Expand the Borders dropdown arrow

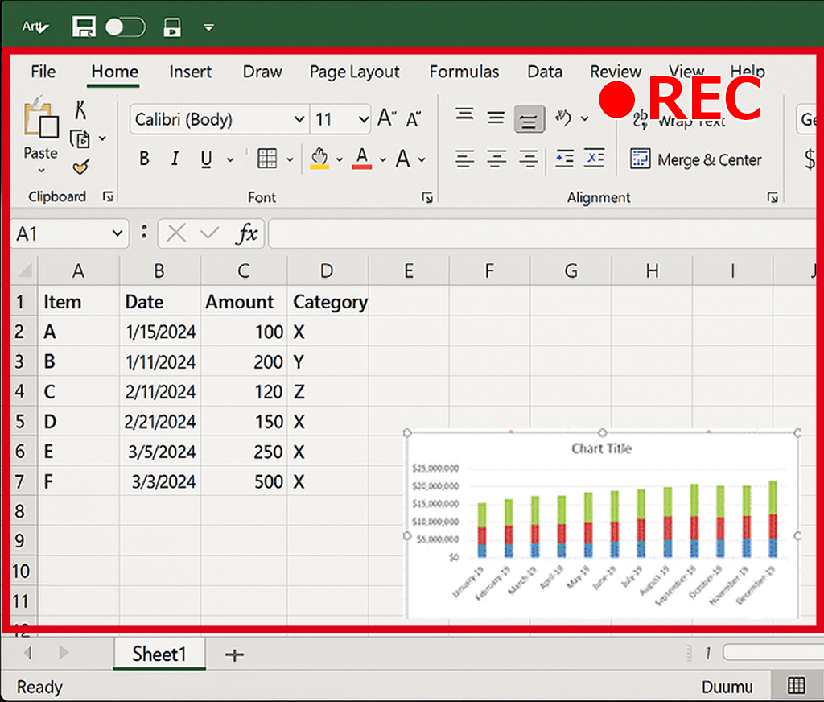click(290, 159)
